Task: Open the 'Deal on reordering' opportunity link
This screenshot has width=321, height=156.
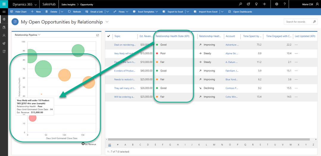Action: click(125, 45)
